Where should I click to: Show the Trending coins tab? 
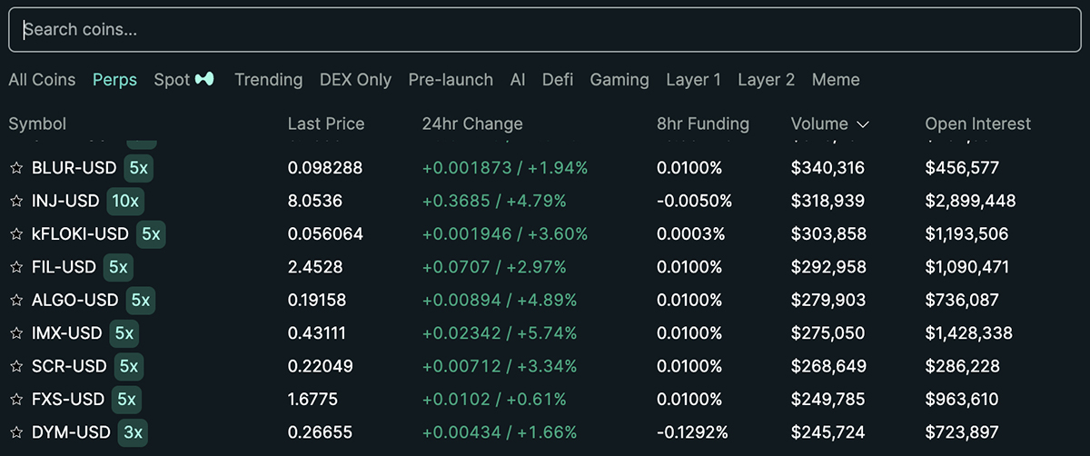pos(268,80)
